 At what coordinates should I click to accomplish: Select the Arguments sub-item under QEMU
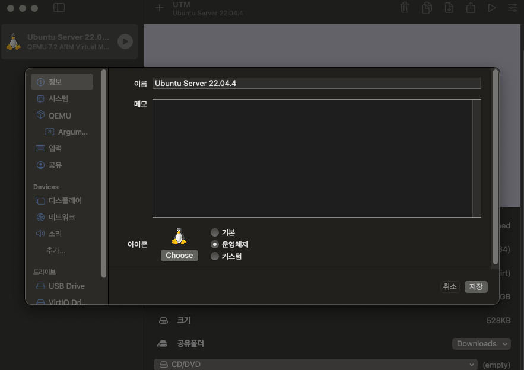[66, 132]
